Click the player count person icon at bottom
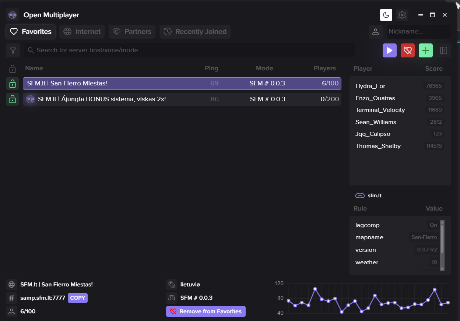 [12, 311]
